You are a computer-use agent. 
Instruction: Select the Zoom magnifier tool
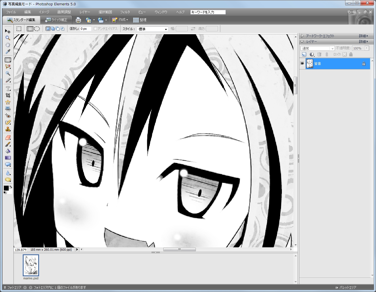(x=8, y=38)
